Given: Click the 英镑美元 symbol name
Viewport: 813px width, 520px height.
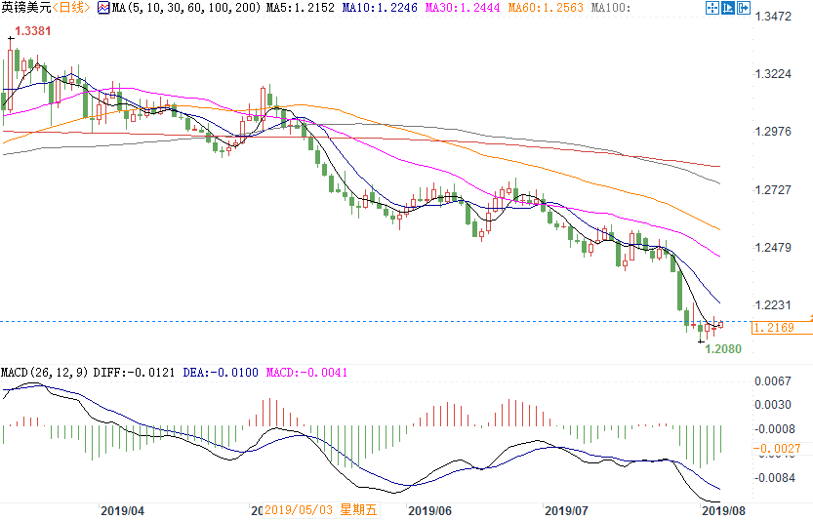Looking at the screenshot, I should [24, 8].
